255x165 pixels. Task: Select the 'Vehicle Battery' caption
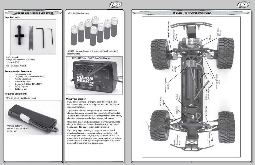click(x=14, y=126)
